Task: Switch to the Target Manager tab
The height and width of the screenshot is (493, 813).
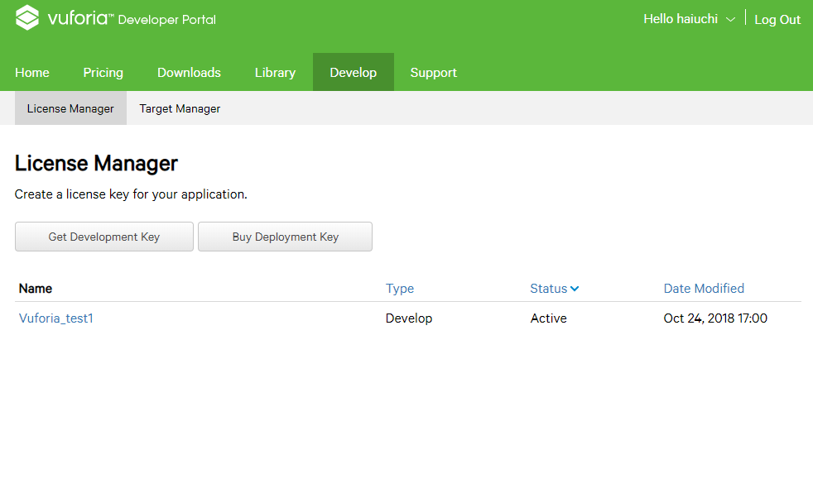Action: [x=180, y=108]
